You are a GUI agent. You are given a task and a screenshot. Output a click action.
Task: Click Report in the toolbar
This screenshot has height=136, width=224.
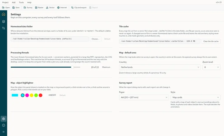[x=93, y=8]
